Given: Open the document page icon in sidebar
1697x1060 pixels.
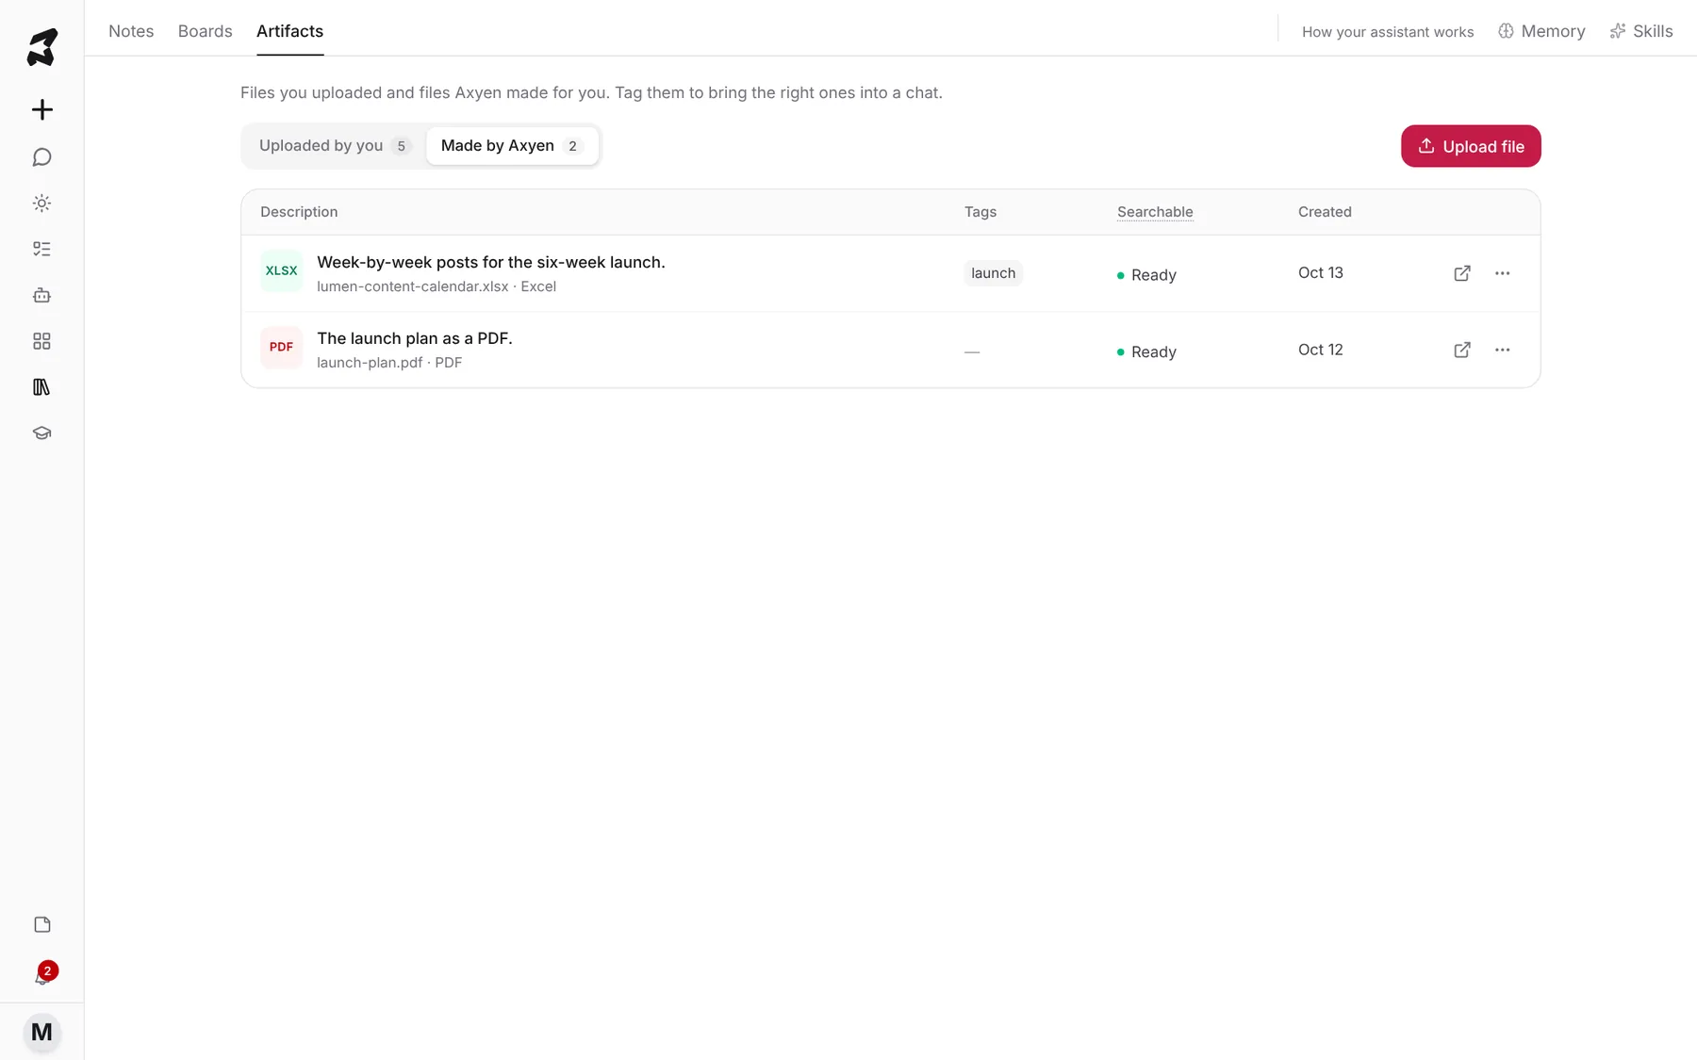Looking at the screenshot, I should tap(41, 924).
